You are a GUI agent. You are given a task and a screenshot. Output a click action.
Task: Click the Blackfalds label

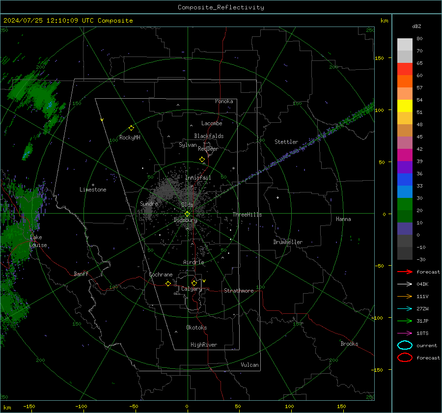tap(209, 136)
